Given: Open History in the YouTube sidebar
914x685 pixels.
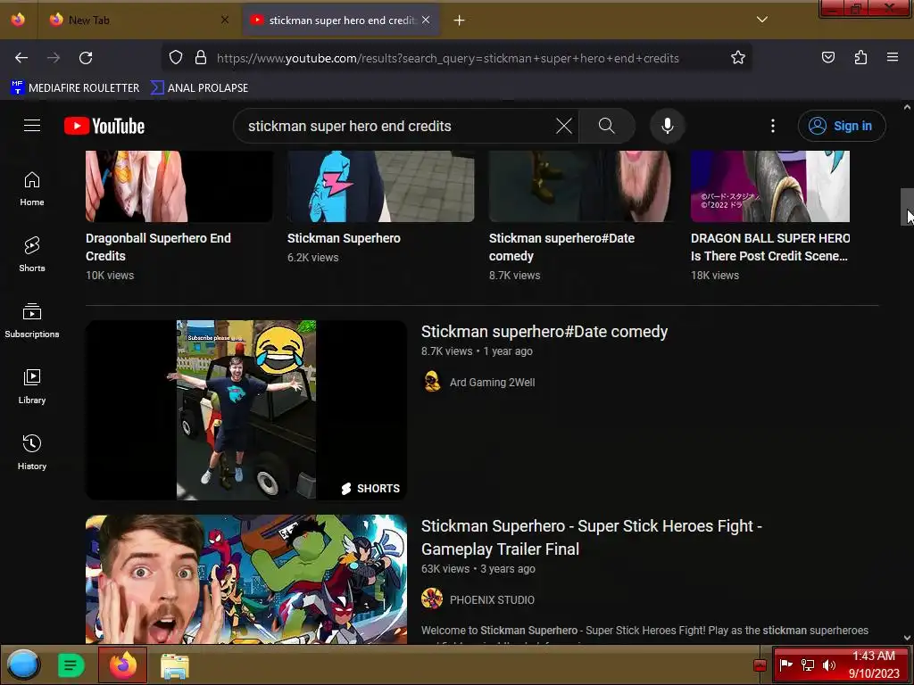Looking at the screenshot, I should pos(32,452).
